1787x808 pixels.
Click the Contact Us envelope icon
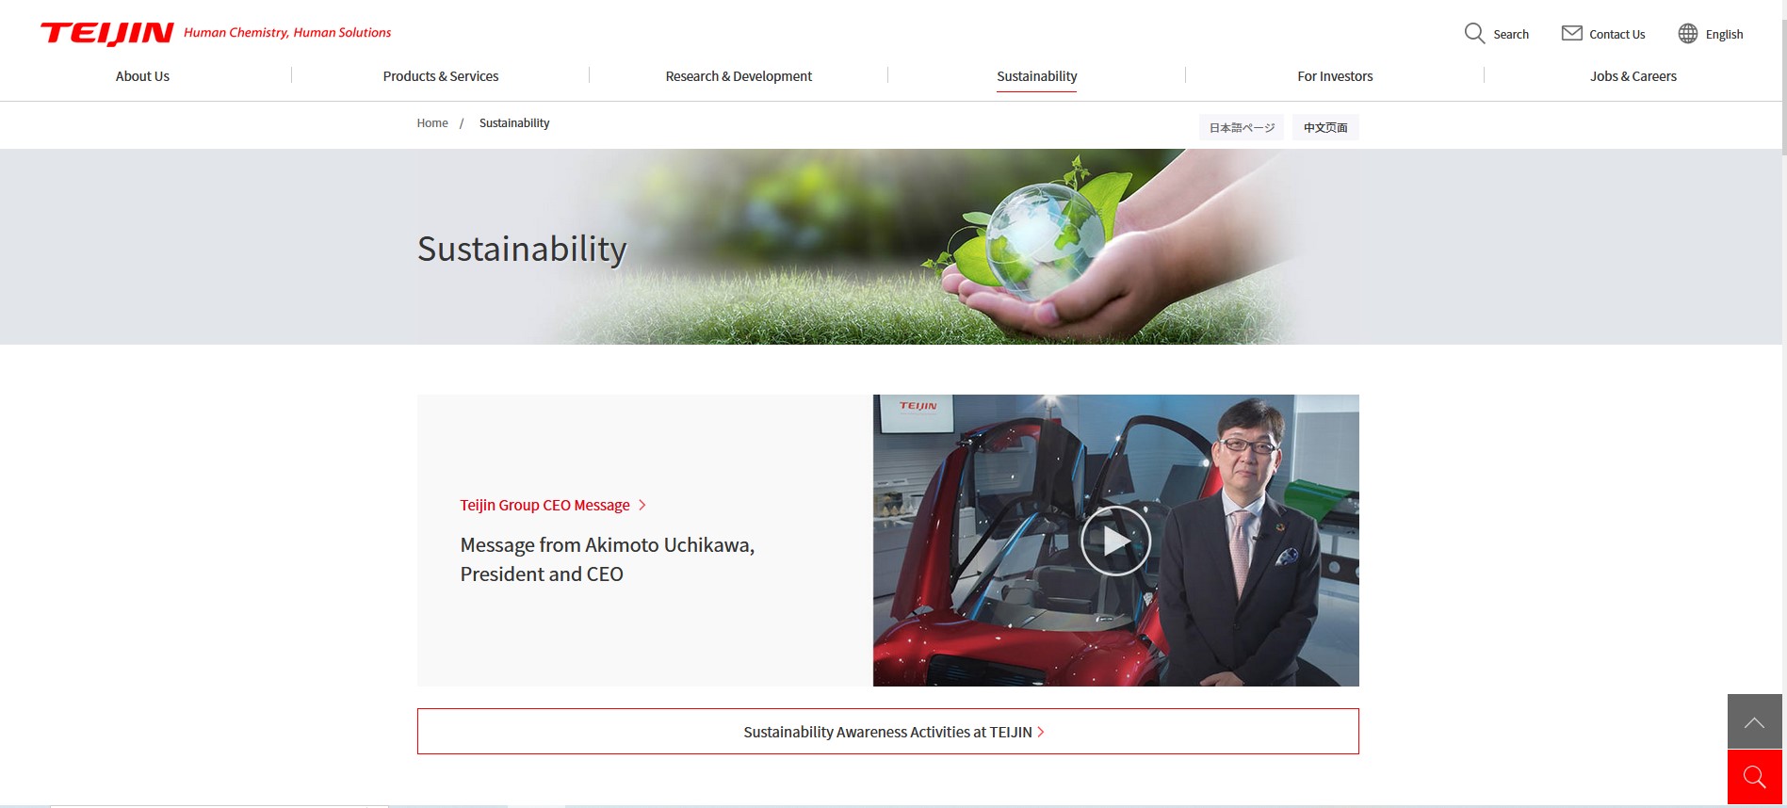pos(1571,33)
